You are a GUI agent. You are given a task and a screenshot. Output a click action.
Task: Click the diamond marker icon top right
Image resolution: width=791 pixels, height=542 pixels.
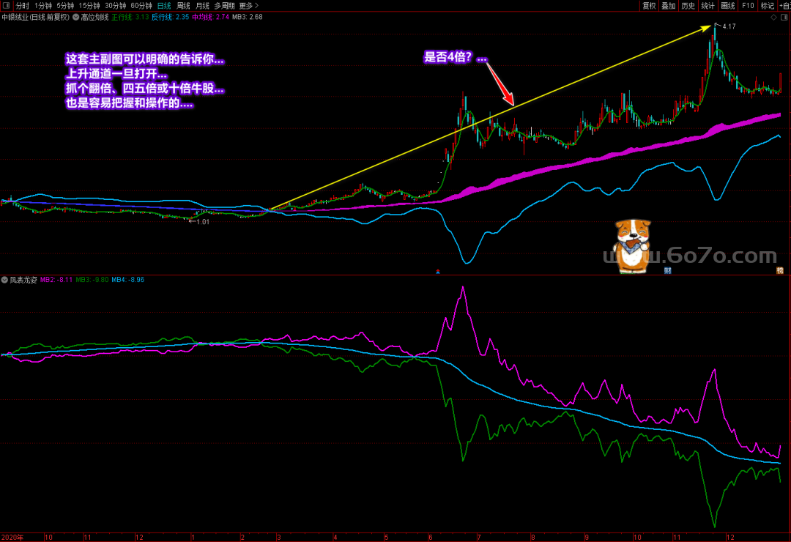(x=774, y=17)
